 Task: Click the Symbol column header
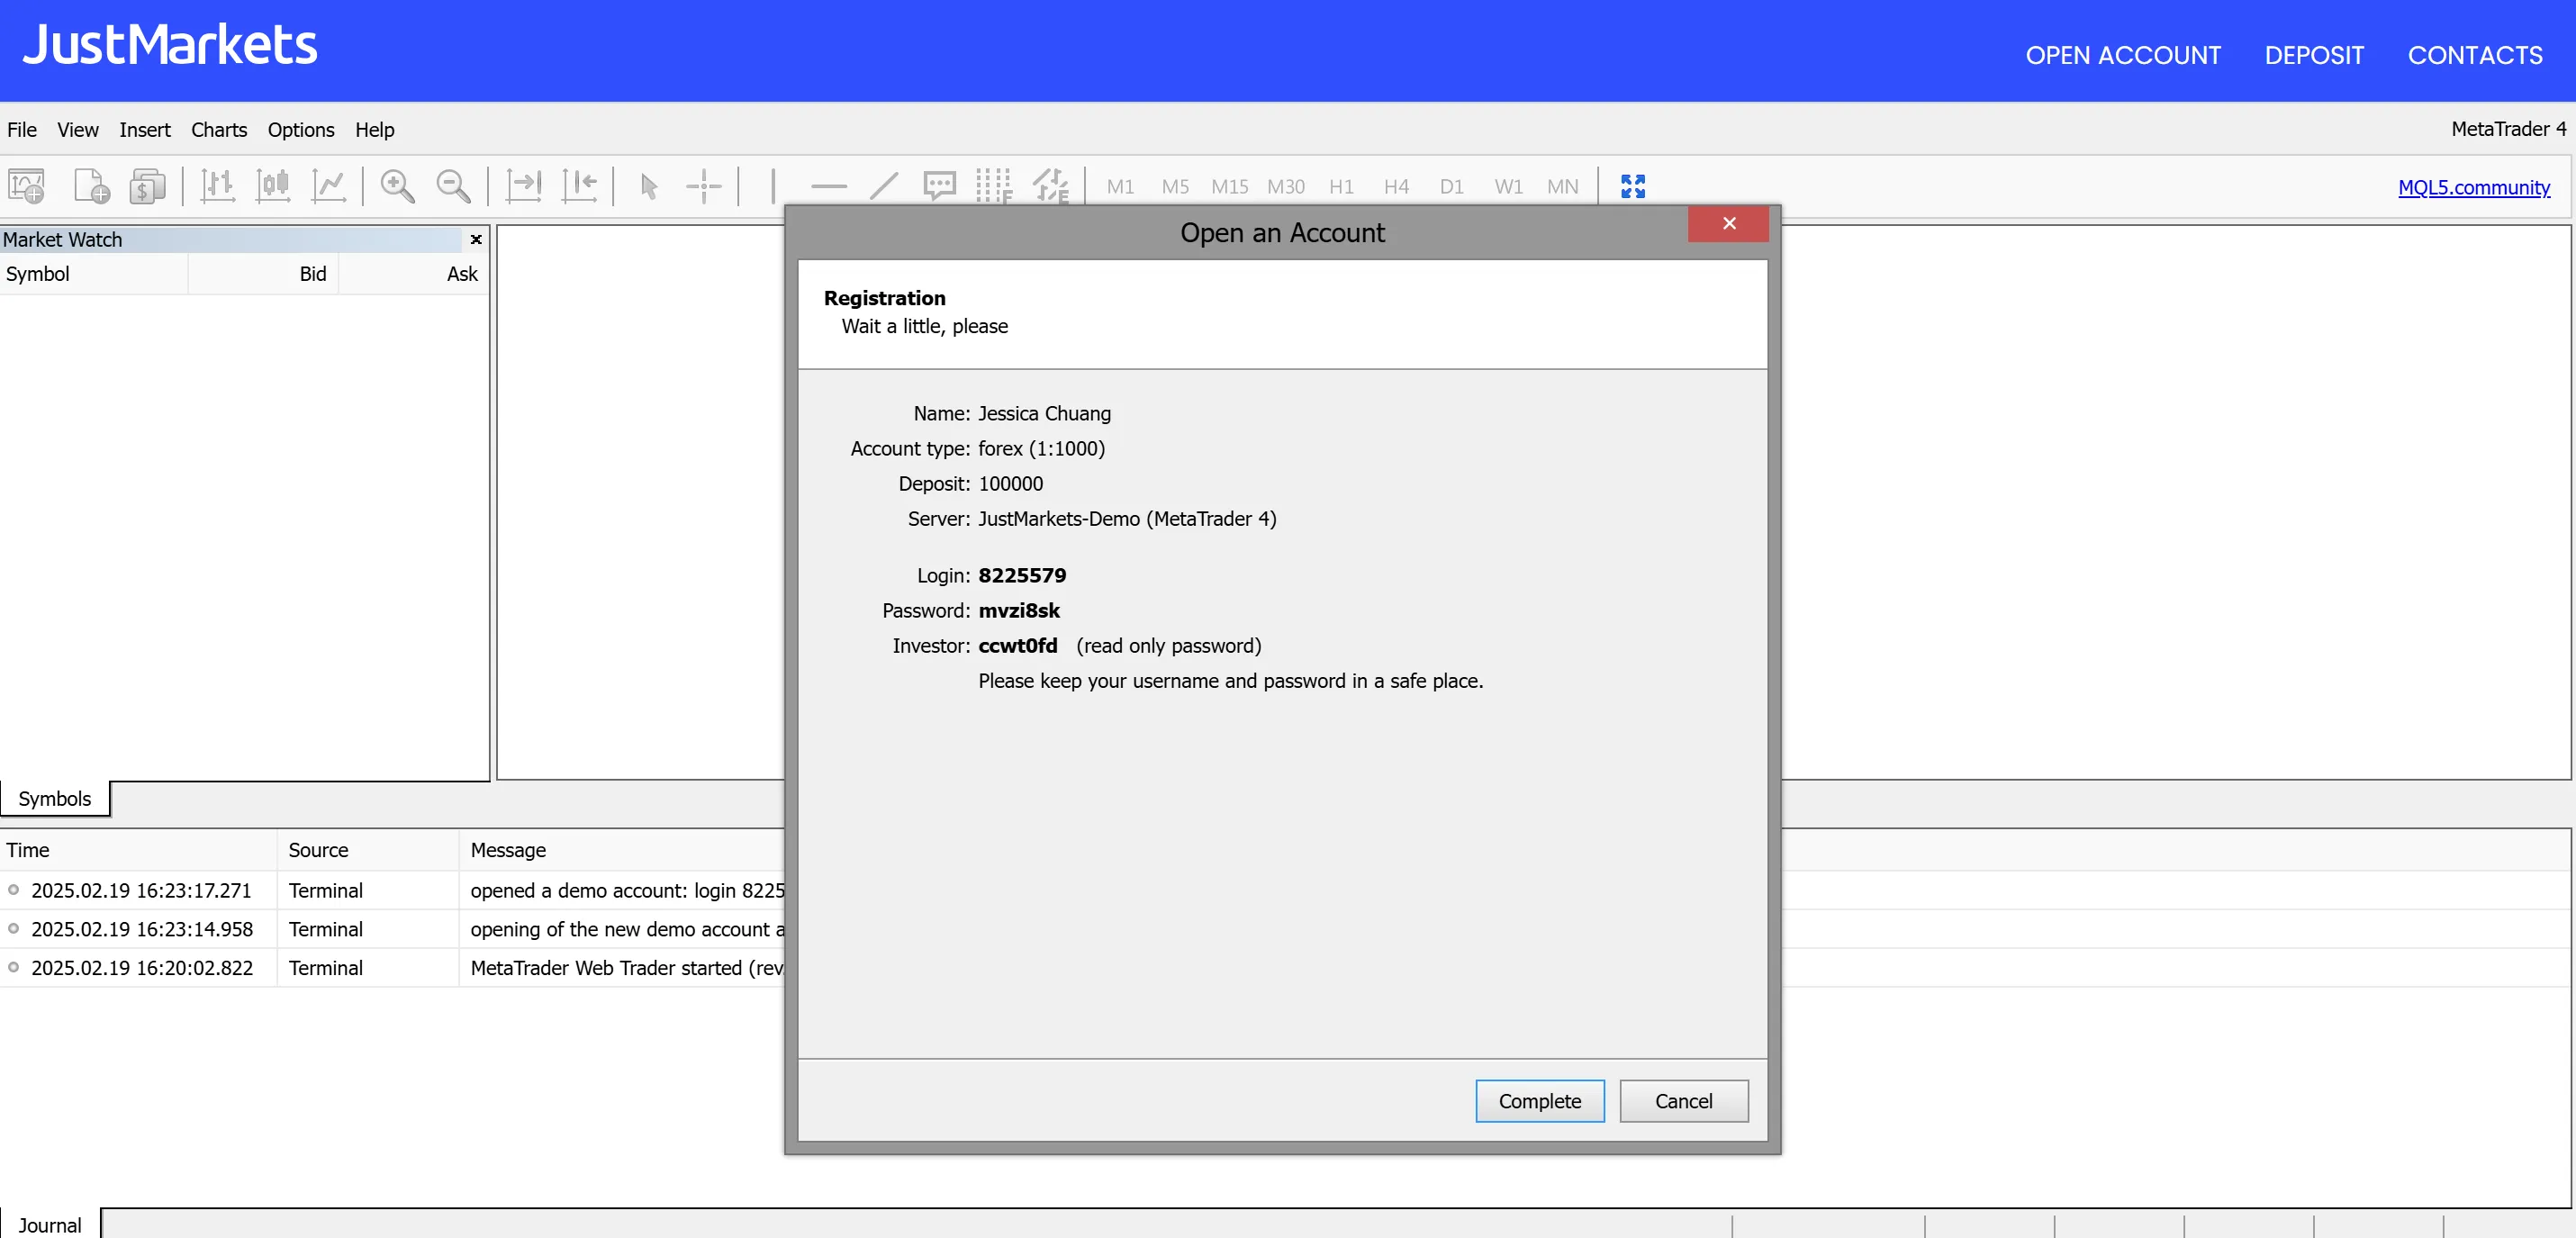coord(94,274)
